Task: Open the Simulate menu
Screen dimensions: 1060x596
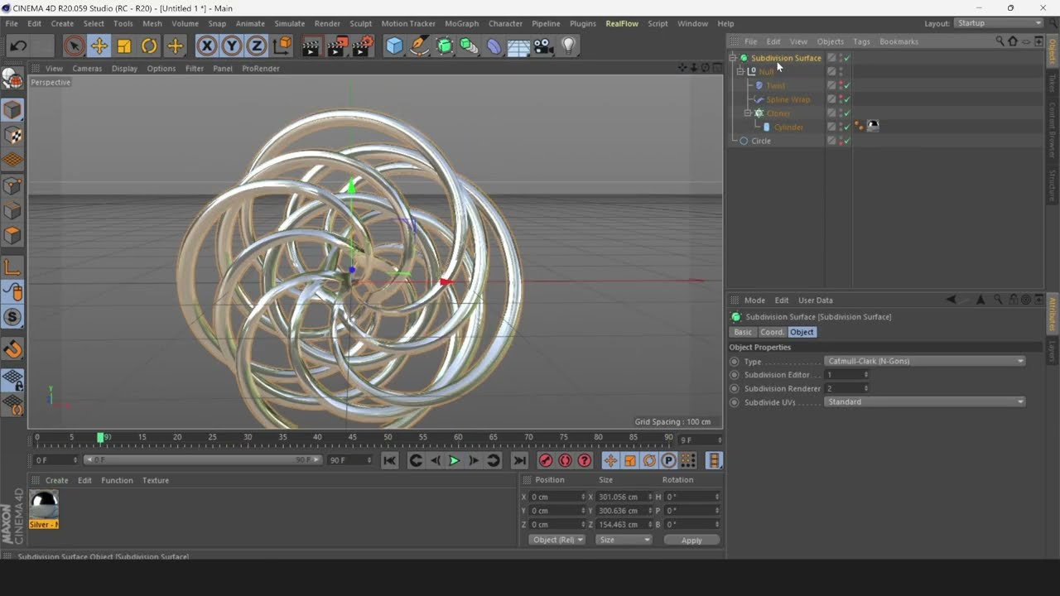Action: tap(289, 23)
